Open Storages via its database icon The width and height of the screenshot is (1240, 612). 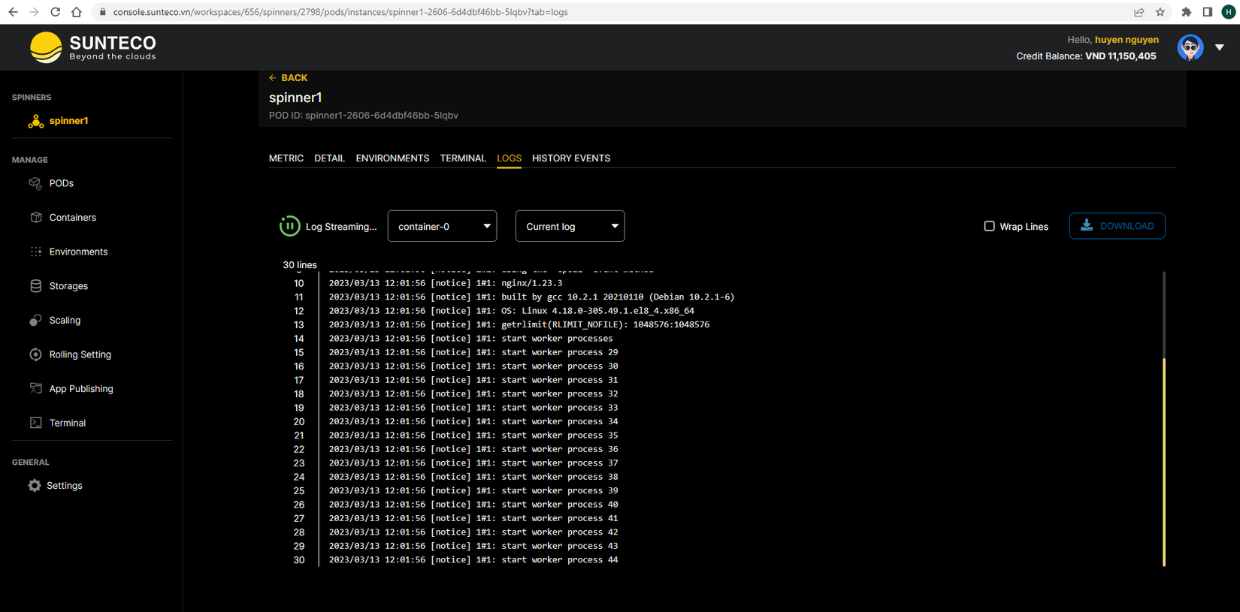click(35, 285)
